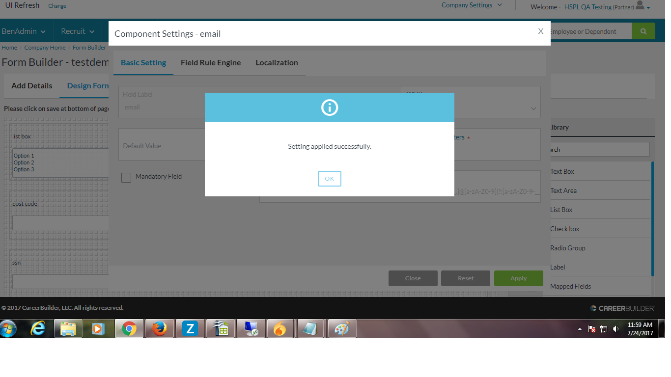Open the Recruit menu dropdown
The height and width of the screenshot is (377, 671).
[78, 31]
